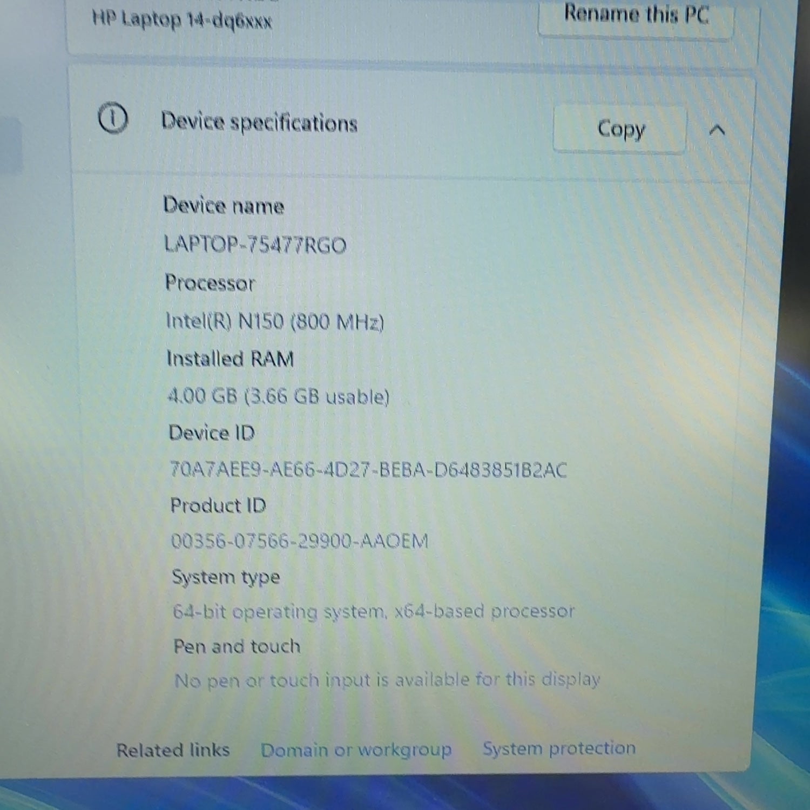Viewport: 810px width, 810px height.
Task: Click the Pen and touch label
Action: click(237, 646)
